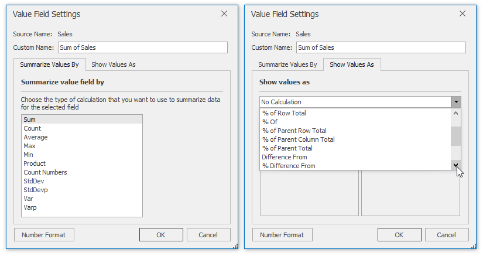
Task: Choose % of Parent Column Total
Action: 298,139
